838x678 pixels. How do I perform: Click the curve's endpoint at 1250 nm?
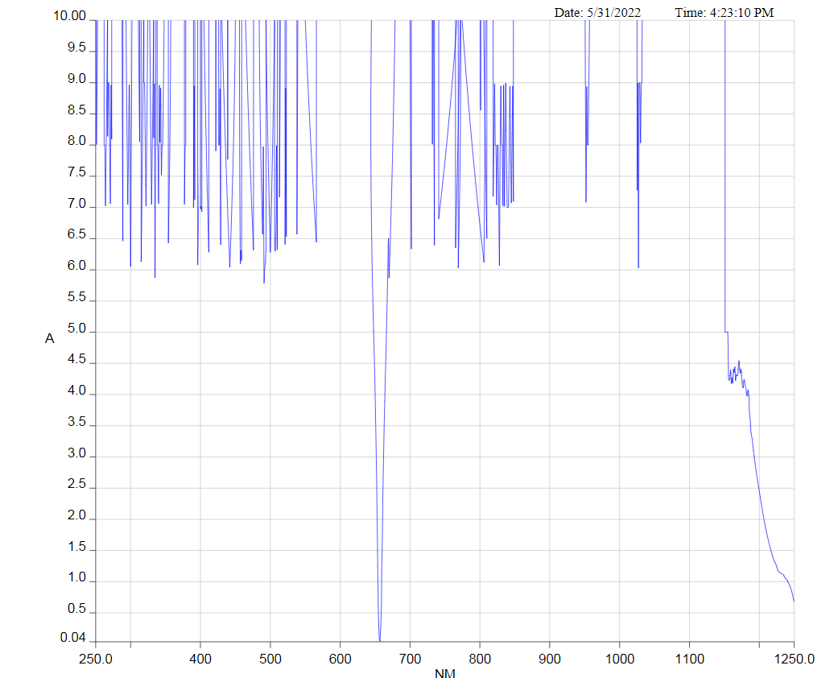tap(794, 601)
